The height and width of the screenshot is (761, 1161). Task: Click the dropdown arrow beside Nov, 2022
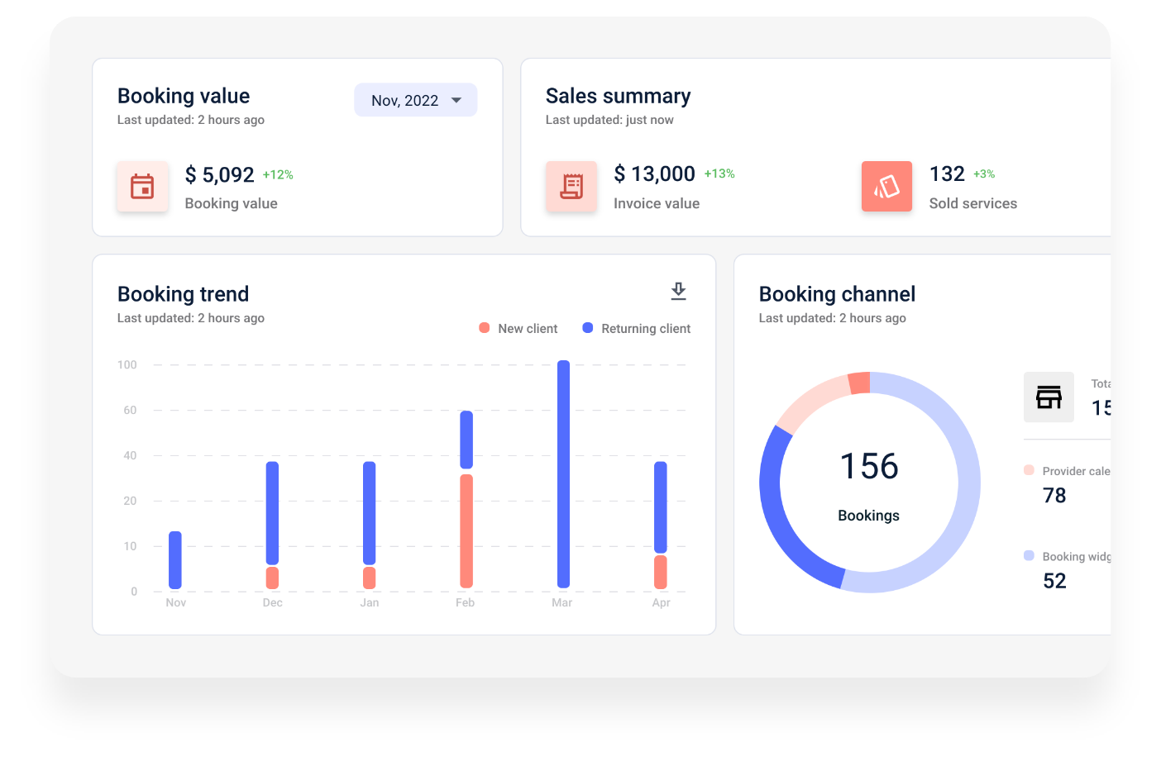[x=456, y=100]
